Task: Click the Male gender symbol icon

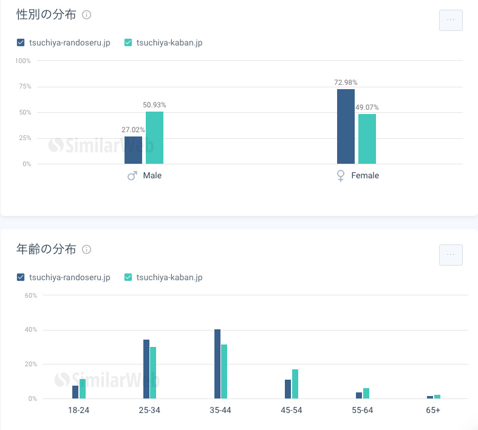Action: [x=132, y=175]
